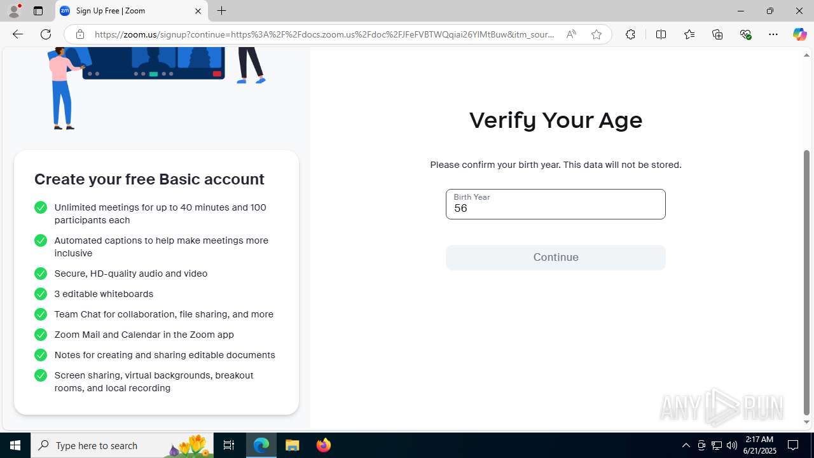Screen dimensions: 814x458
Task: Click the network tray icon
Action: click(717, 445)
